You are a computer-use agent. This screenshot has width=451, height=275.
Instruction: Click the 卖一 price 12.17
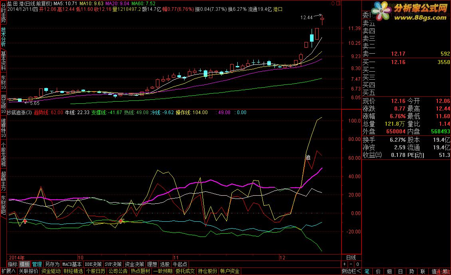tap(398, 54)
